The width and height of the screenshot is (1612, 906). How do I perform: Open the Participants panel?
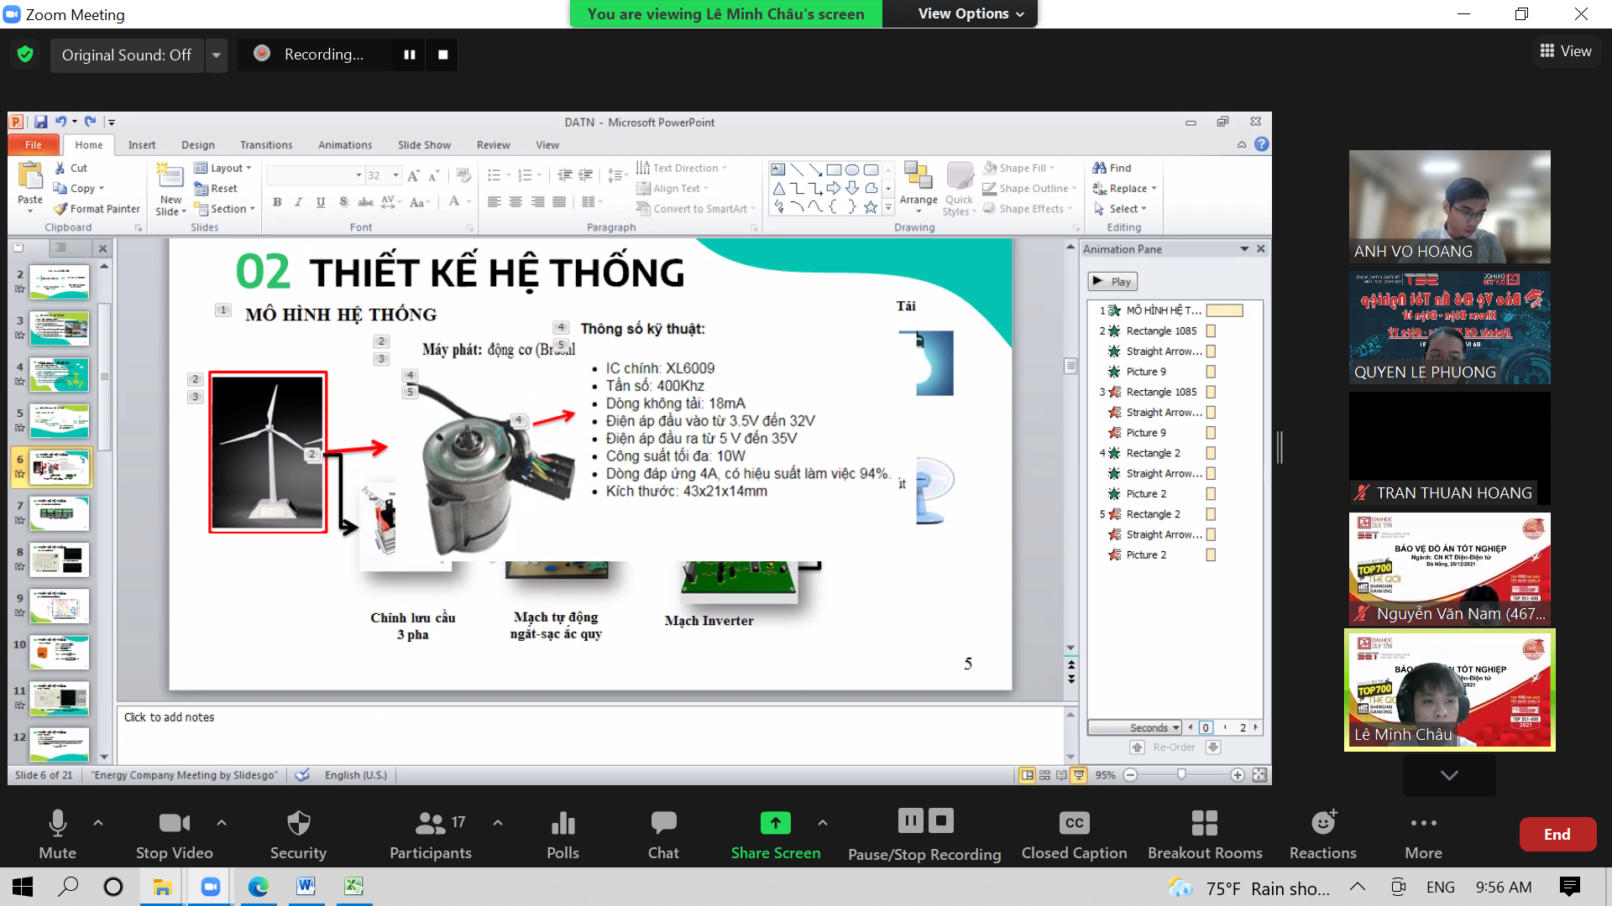(430, 824)
